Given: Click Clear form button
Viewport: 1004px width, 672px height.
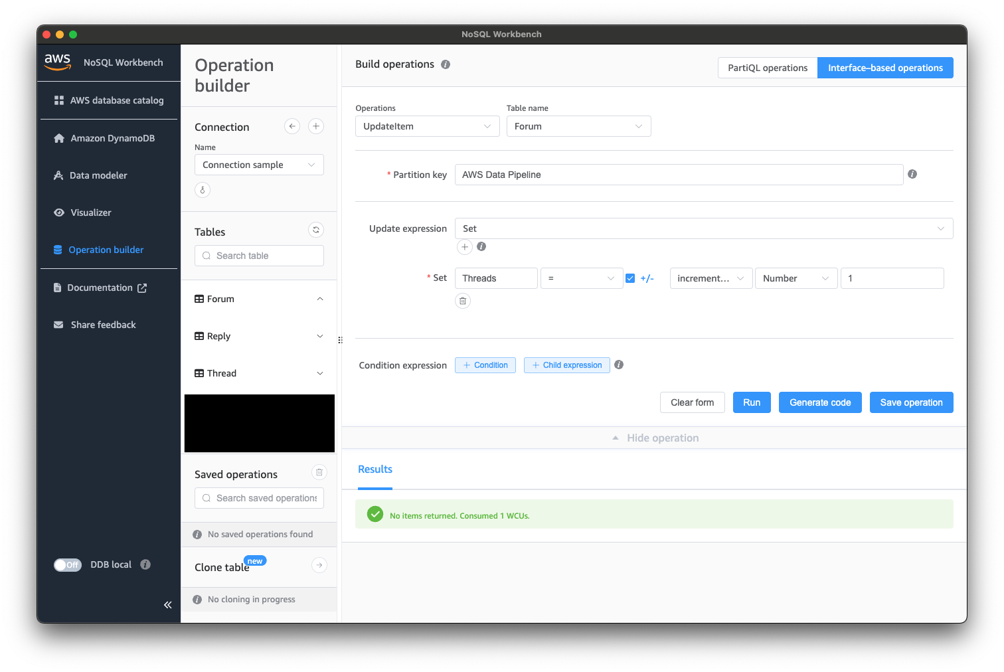Looking at the screenshot, I should point(693,402).
